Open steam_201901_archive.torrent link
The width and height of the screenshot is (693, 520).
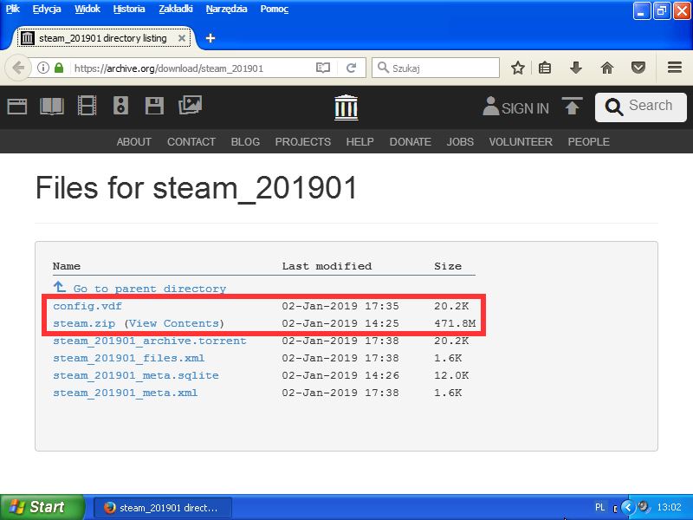tap(150, 341)
